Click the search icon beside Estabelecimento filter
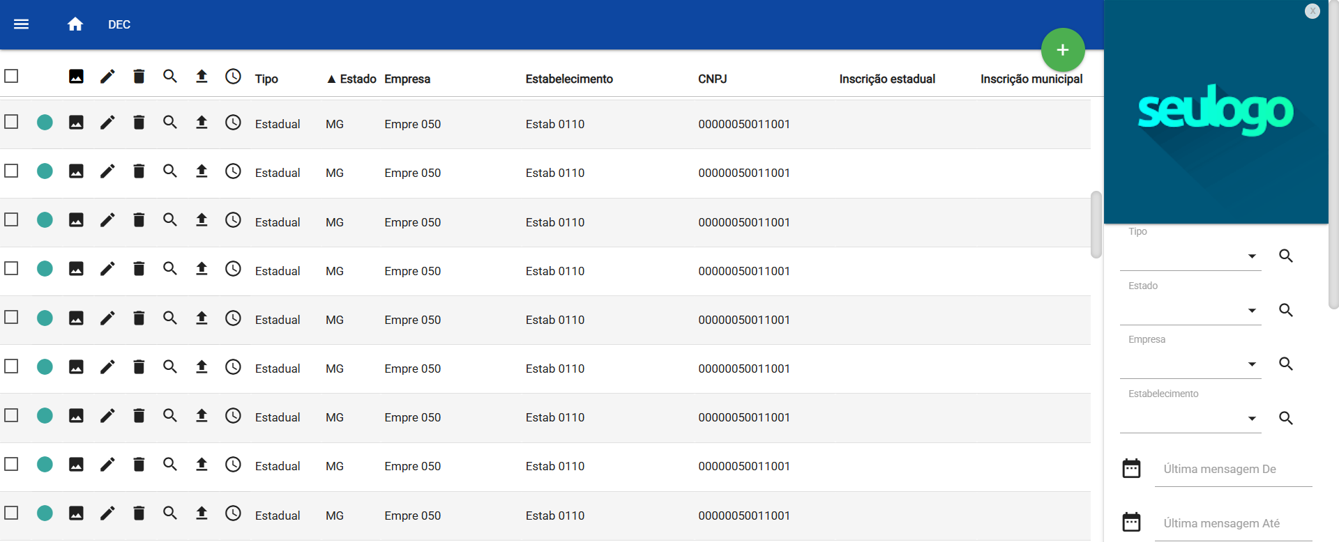This screenshot has width=1339, height=542. click(x=1286, y=418)
